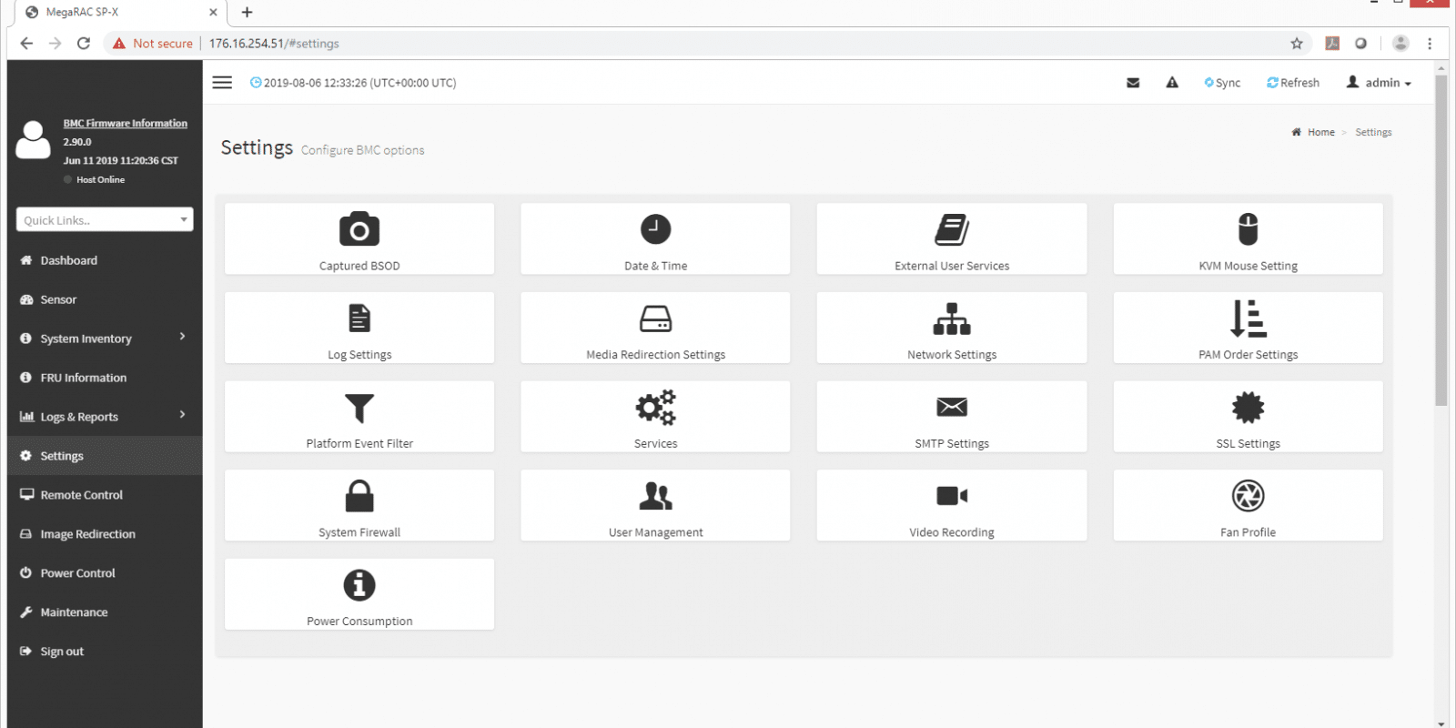This screenshot has width=1456, height=728.
Task: Open the Quick Links dropdown
Action: coord(105,219)
